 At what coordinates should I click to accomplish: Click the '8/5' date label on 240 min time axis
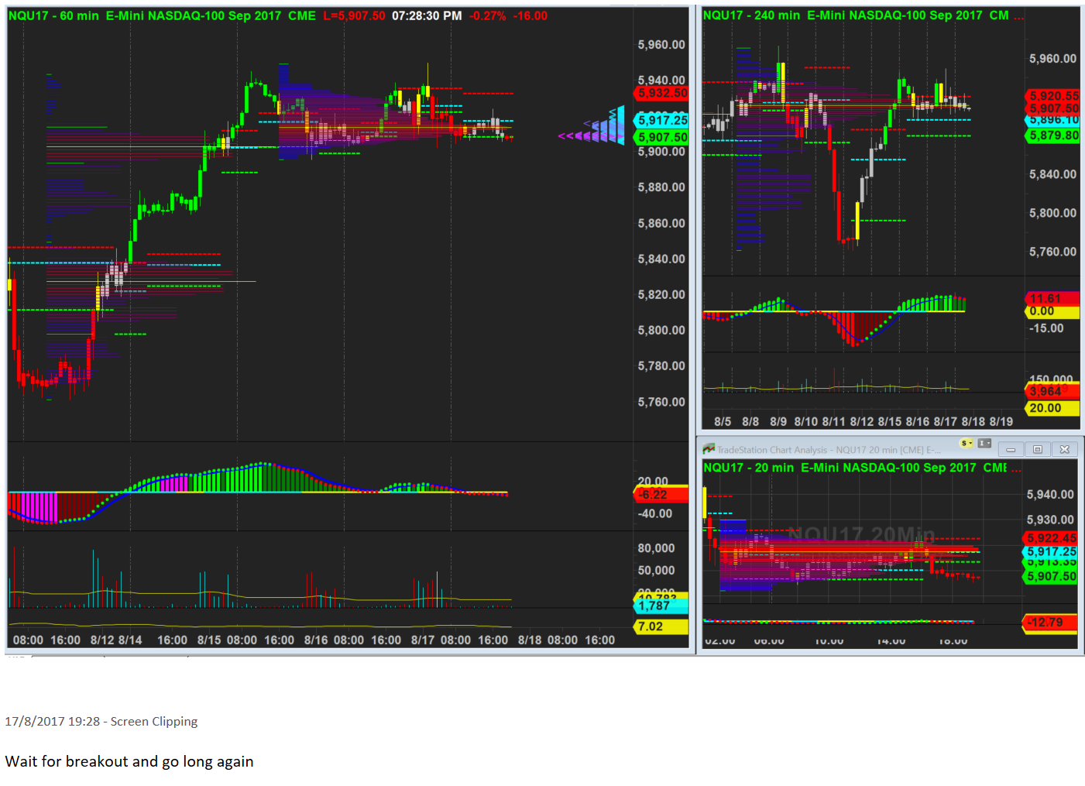pos(723,422)
